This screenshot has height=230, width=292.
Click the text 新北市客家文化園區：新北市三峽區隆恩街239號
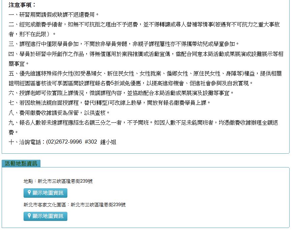74,205
